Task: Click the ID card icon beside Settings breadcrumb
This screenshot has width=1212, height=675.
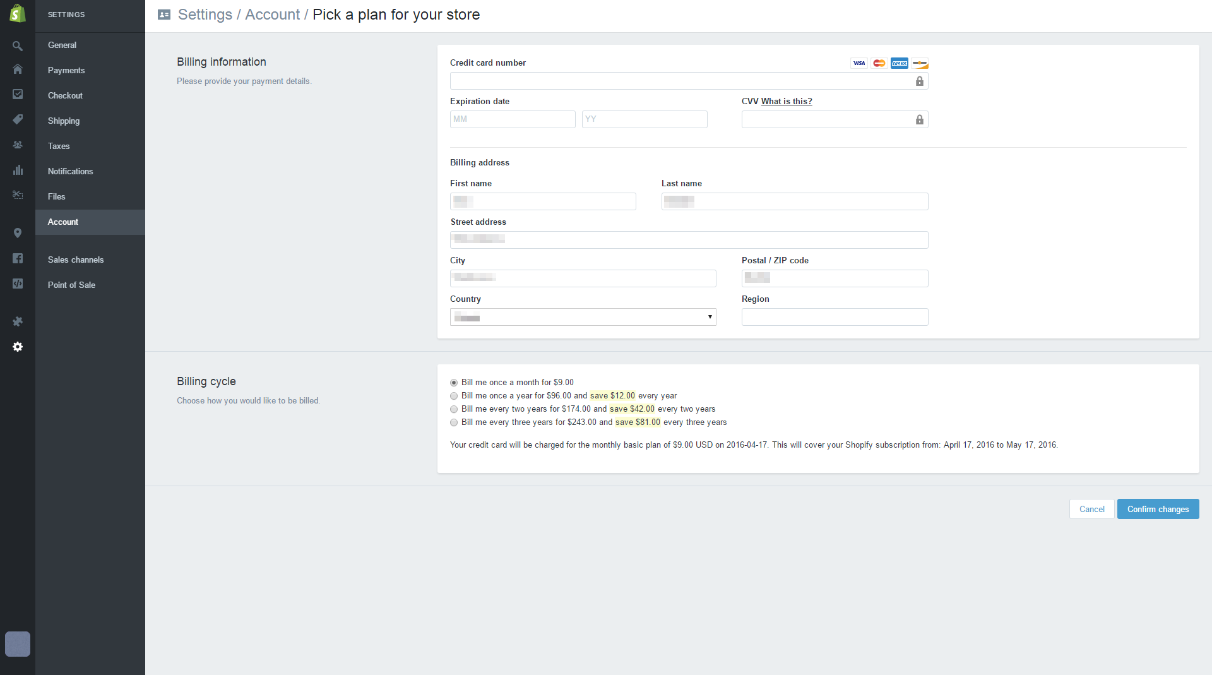Action: click(164, 15)
